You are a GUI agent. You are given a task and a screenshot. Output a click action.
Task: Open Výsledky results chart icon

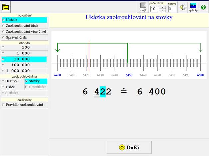point(193,7)
